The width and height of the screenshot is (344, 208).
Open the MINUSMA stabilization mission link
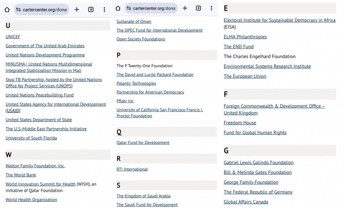point(49,67)
